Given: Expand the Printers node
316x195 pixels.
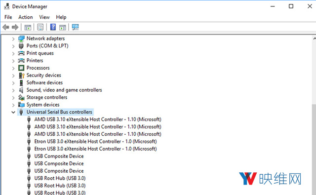Looking at the screenshot, I should (x=13, y=61).
